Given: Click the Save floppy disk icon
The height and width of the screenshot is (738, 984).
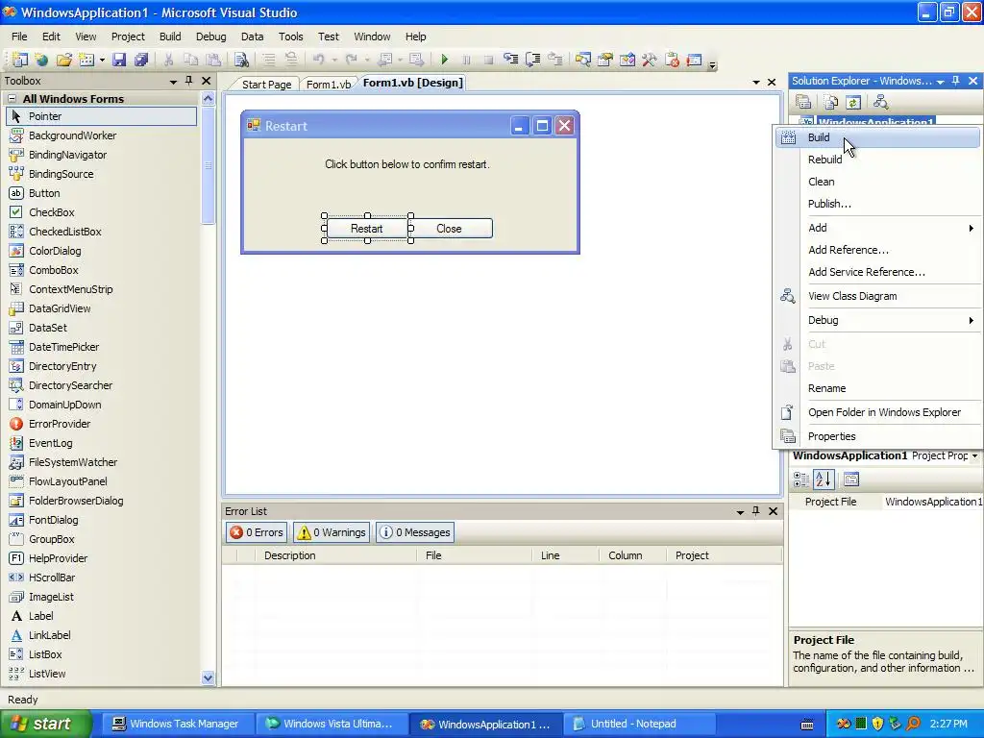Looking at the screenshot, I should pyautogui.click(x=118, y=60).
